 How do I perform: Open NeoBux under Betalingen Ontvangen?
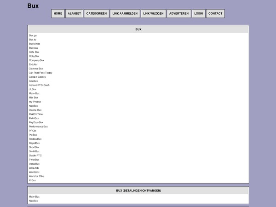pyautogui.click(x=33, y=201)
